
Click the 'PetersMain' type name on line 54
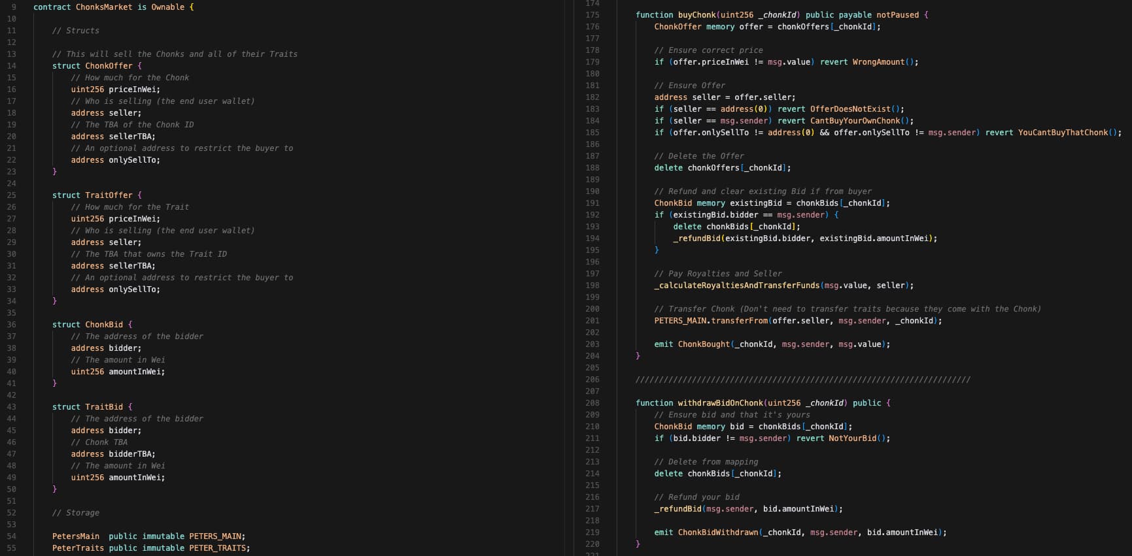[76, 536]
